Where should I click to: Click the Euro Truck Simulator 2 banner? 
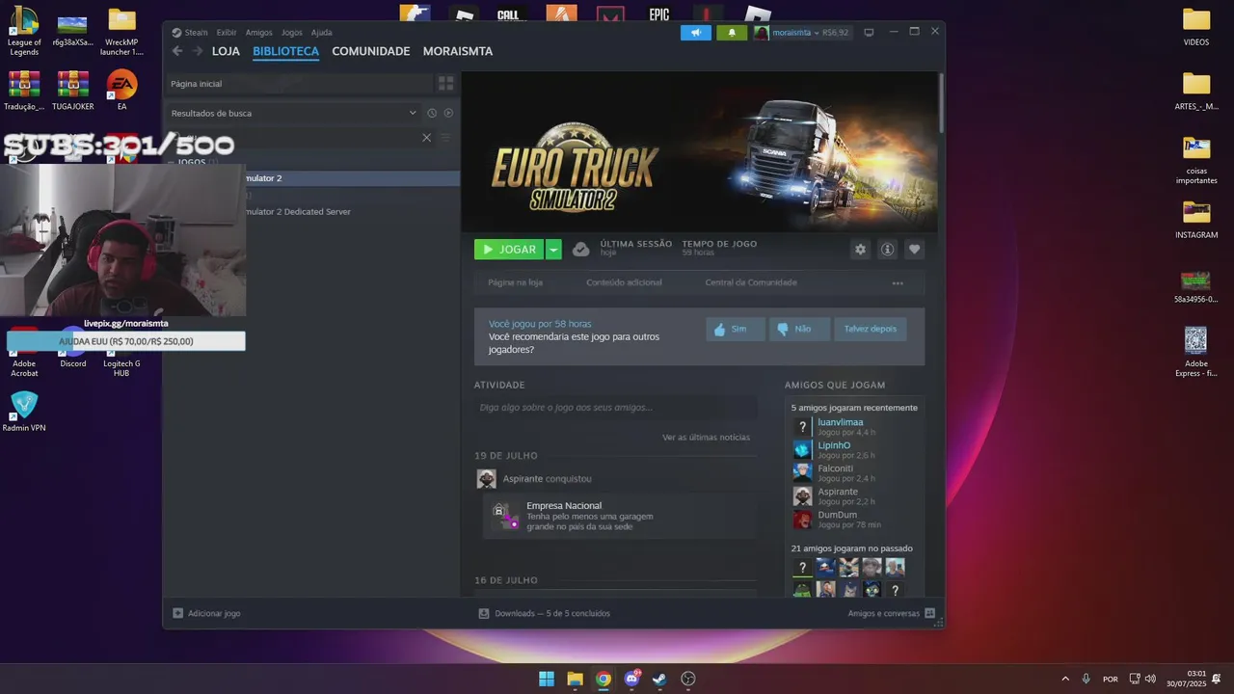(698, 151)
